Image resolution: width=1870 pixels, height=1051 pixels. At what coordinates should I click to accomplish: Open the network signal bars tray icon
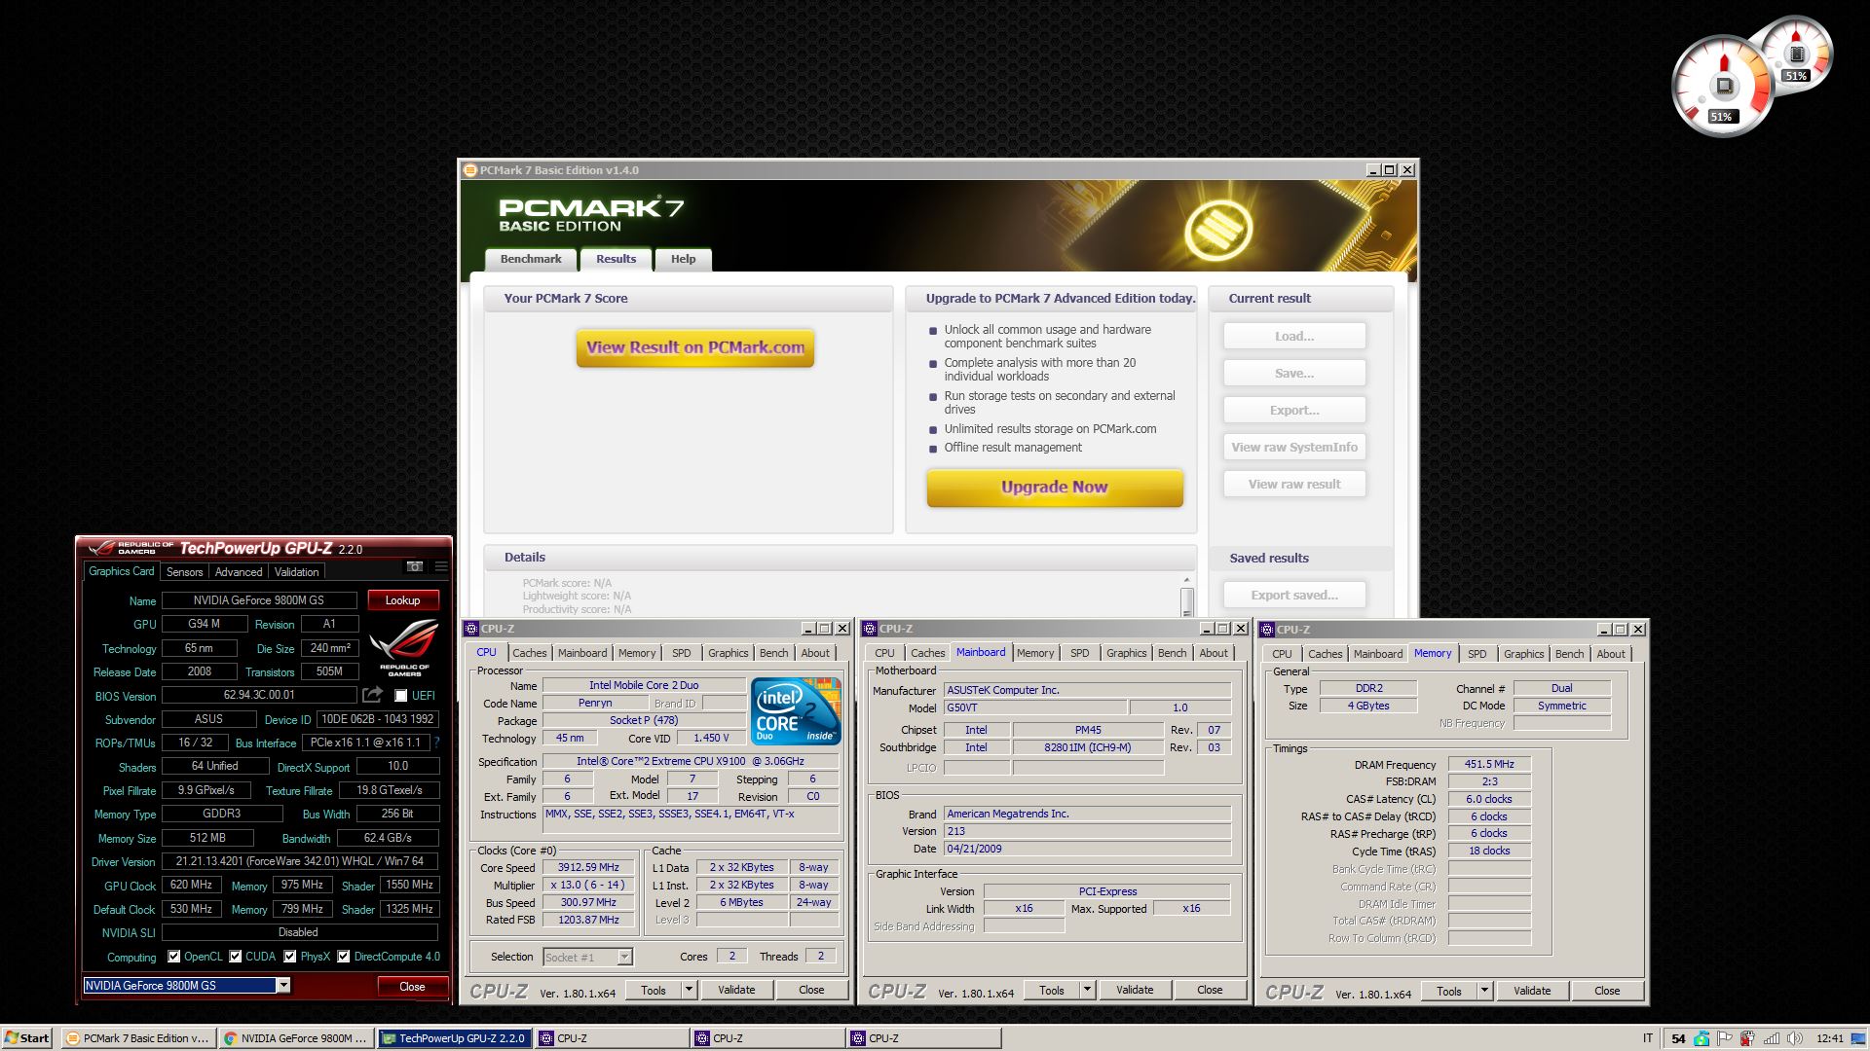pyautogui.click(x=1772, y=1038)
